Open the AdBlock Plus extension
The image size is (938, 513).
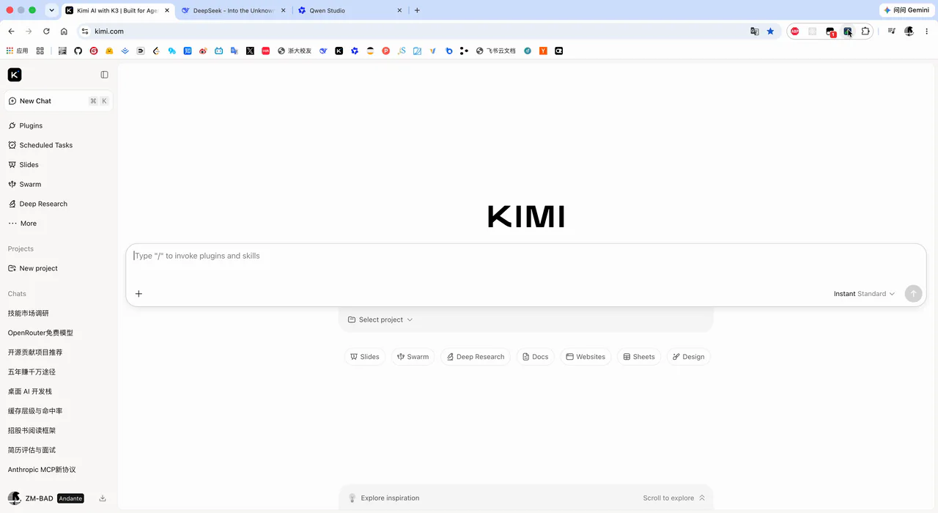(x=795, y=32)
